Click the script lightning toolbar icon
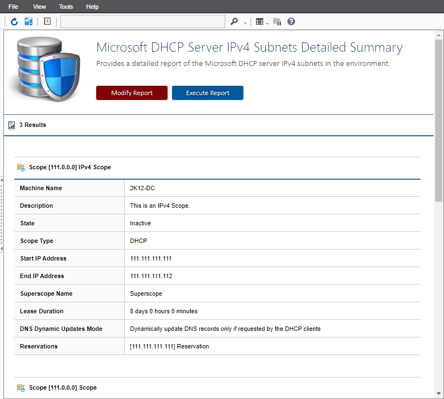 47,21
